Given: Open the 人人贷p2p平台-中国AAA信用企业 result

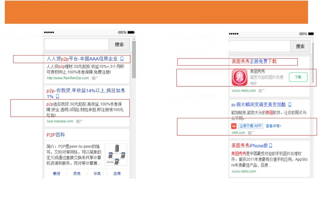Looking at the screenshot, I should click(82, 59).
